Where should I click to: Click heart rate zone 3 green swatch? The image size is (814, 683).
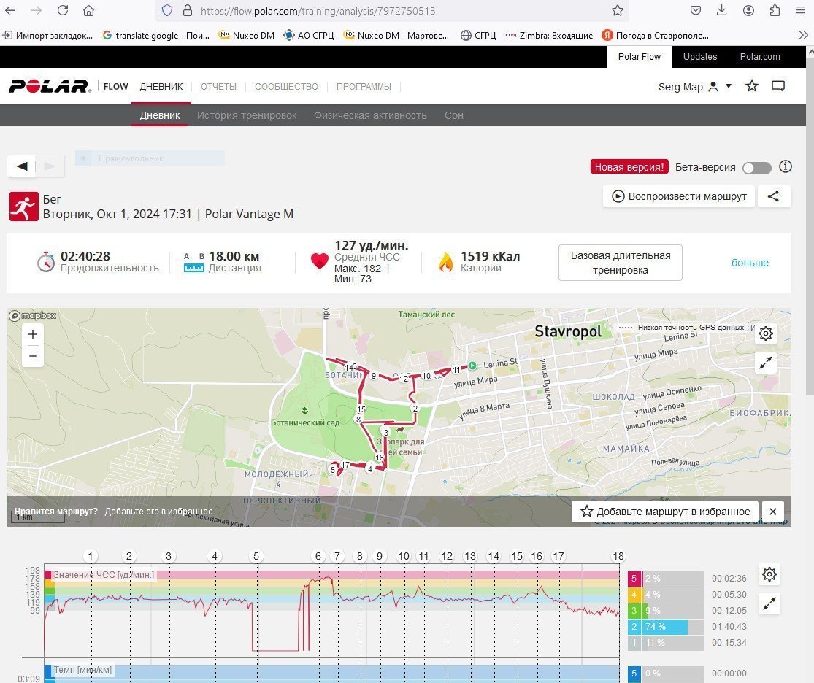click(x=634, y=610)
